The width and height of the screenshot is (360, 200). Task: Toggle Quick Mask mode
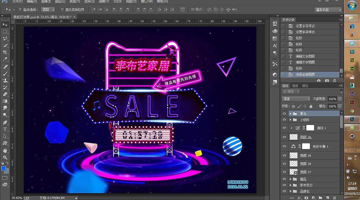5,178
